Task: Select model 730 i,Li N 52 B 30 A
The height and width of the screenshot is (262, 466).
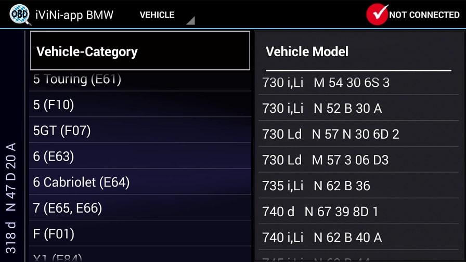Action: tap(358, 108)
